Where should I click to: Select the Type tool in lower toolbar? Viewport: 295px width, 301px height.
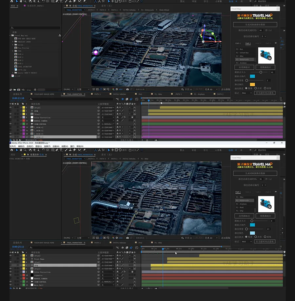coord(61,150)
